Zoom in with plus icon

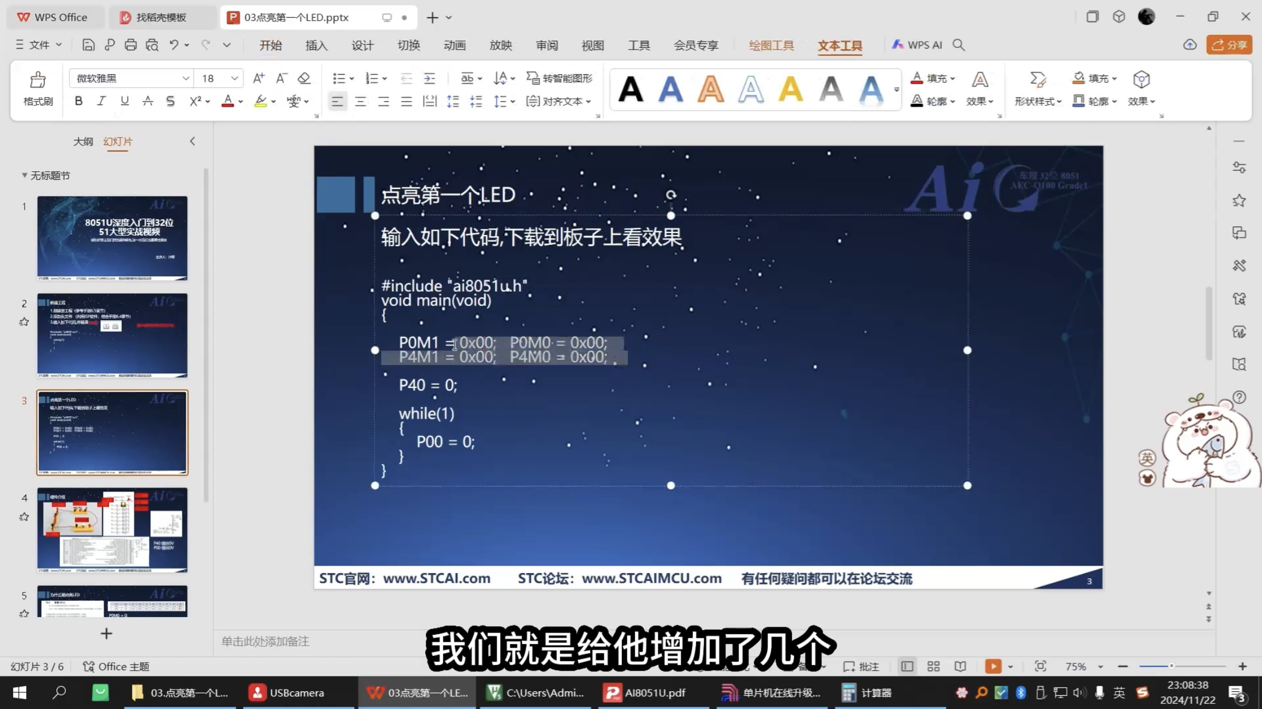(x=1243, y=666)
